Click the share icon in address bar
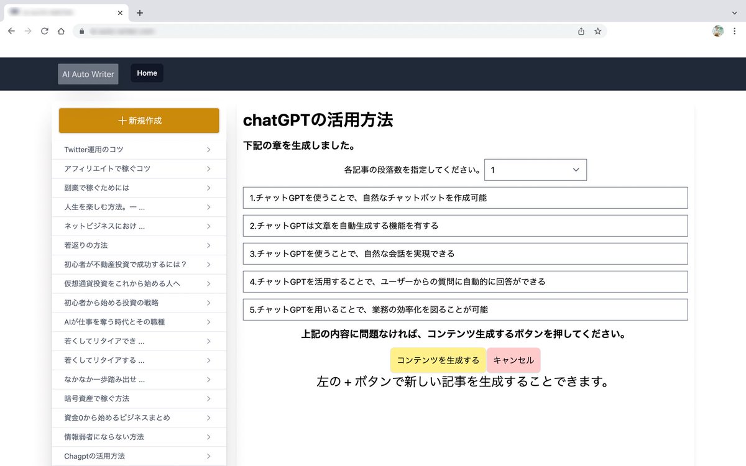Screen dimensions: 746x466 coord(581,31)
